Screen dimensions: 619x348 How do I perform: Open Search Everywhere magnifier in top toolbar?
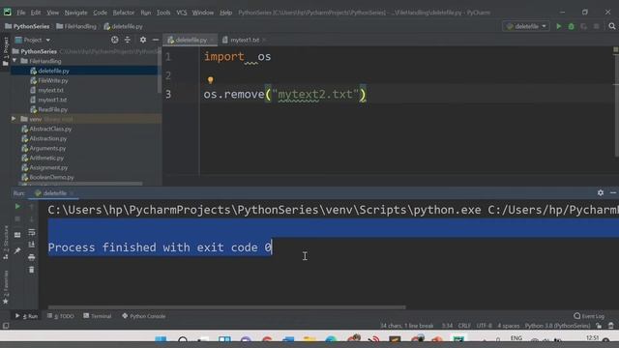tap(612, 26)
